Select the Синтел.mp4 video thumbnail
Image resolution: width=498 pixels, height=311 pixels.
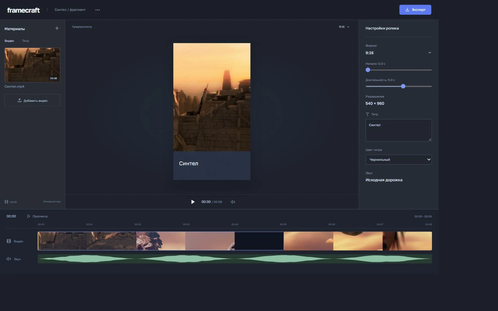(x=32, y=65)
